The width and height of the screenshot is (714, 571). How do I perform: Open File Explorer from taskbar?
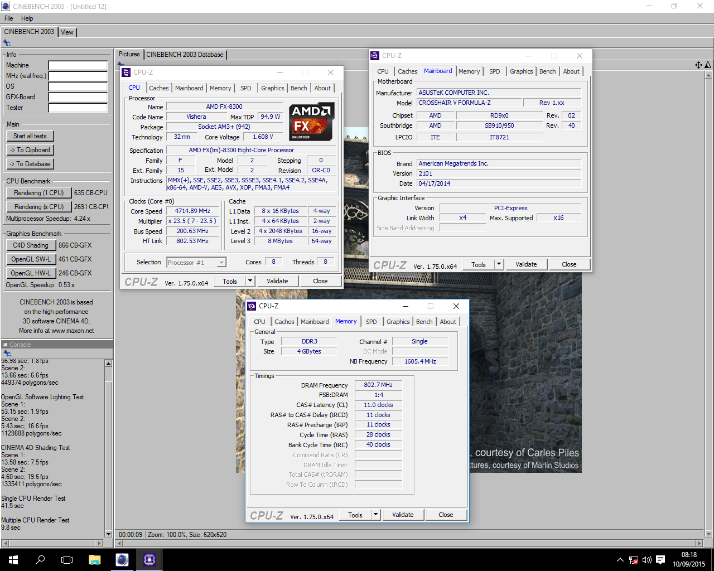click(94, 560)
